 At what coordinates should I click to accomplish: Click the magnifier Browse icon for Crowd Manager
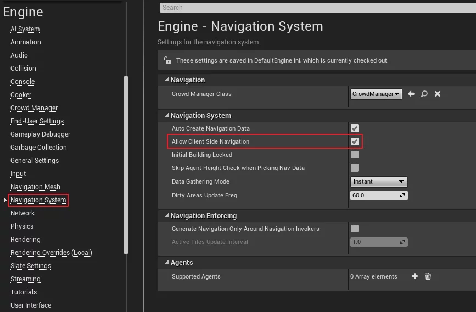coord(424,94)
